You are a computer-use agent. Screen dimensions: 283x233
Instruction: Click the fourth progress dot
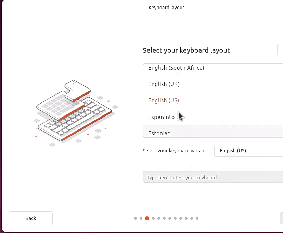click(153, 218)
